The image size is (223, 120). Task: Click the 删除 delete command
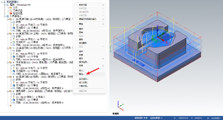[81, 39]
